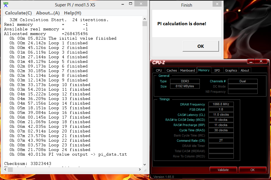The height and width of the screenshot is (180, 271).
Task: Click the empty NB Frequency field
Action: point(243,92)
